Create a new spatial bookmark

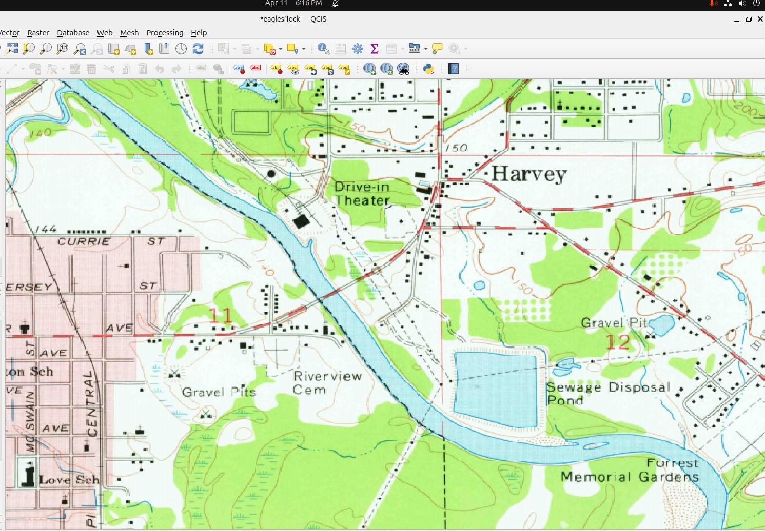(148, 49)
